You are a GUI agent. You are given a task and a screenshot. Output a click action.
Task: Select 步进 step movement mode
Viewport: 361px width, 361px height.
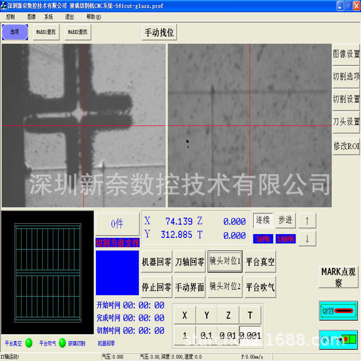coord(285,220)
